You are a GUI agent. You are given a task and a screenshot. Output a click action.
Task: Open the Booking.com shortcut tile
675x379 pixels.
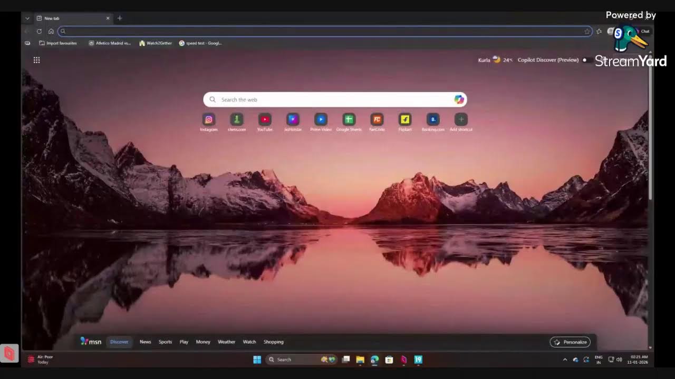(x=433, y=119)
